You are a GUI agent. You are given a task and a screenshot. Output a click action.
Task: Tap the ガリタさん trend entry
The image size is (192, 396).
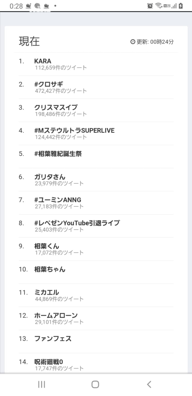[50, 177]
